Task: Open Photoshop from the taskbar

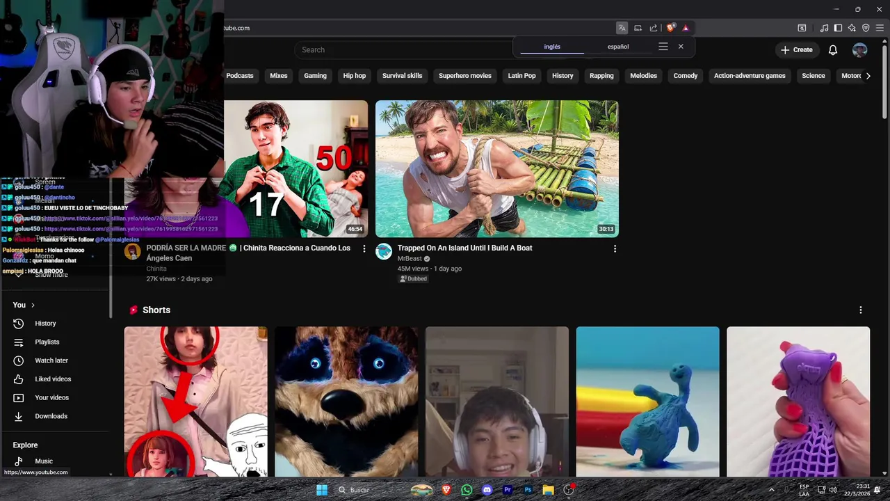Action: [x=528, y=490]
